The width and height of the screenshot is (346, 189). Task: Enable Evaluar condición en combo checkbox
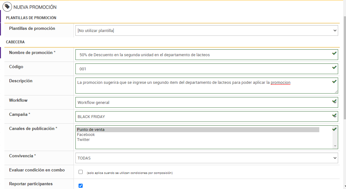tap(80, 172)
